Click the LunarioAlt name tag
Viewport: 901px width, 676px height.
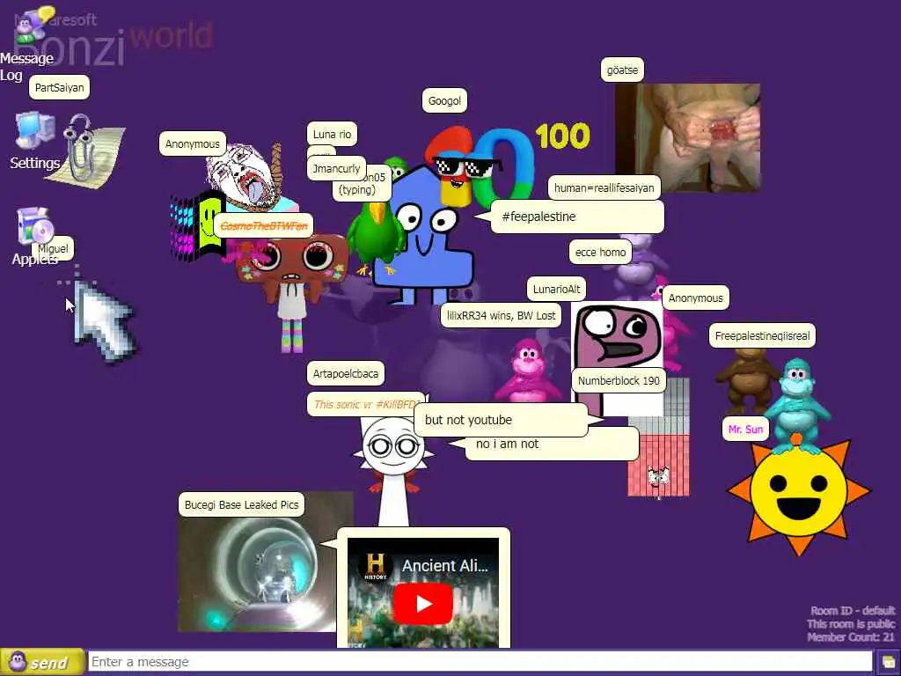pyautogui.click(x=556, y=289)
